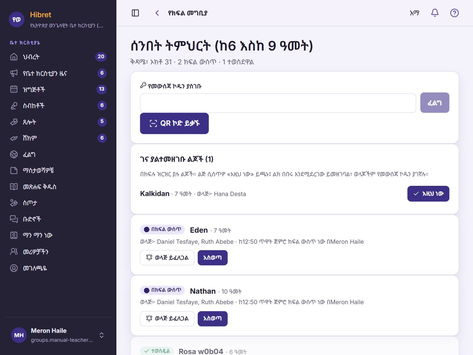Check out Nathan with አስወጣ
Viewport: 473px width, 355px height.
tap(212, 319)
